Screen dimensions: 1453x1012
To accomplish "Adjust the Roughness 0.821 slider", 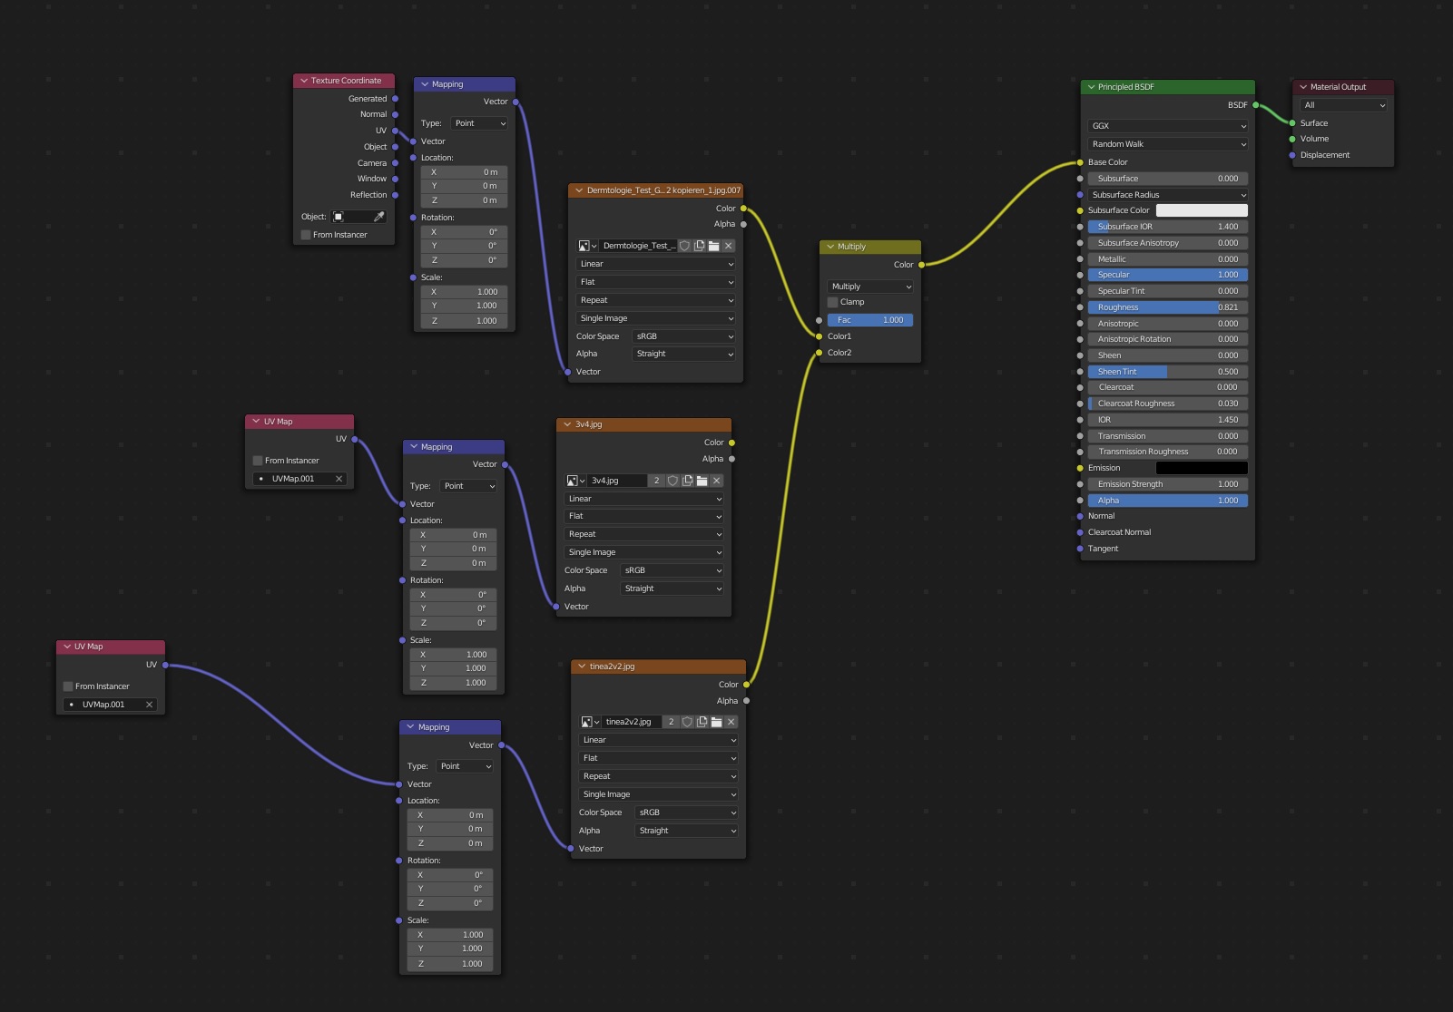I will point(1167,307).
